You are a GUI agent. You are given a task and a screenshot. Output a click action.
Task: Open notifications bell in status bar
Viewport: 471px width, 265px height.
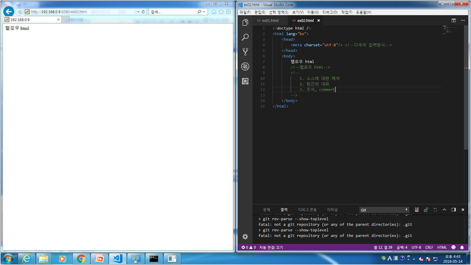(x=462, y=247)
